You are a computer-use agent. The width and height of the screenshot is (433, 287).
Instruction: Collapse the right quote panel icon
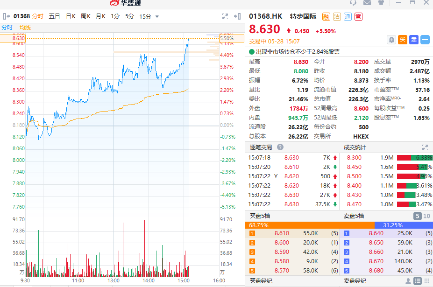click(x=237, y=16)
